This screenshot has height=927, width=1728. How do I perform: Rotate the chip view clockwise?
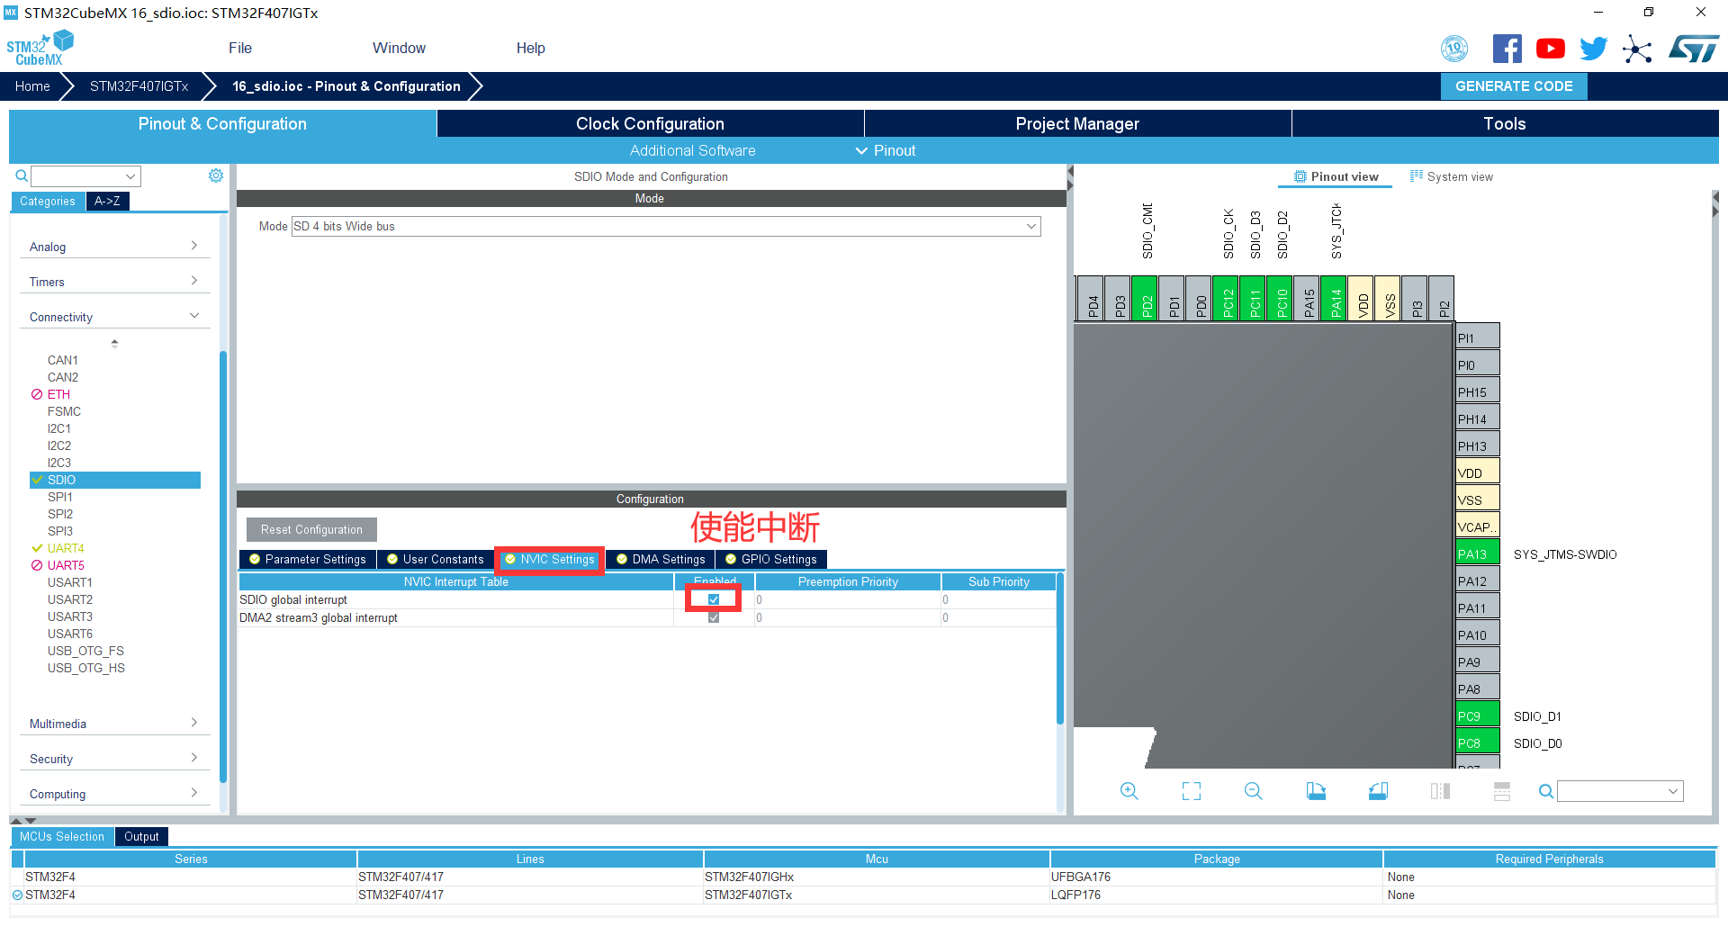1316,791
